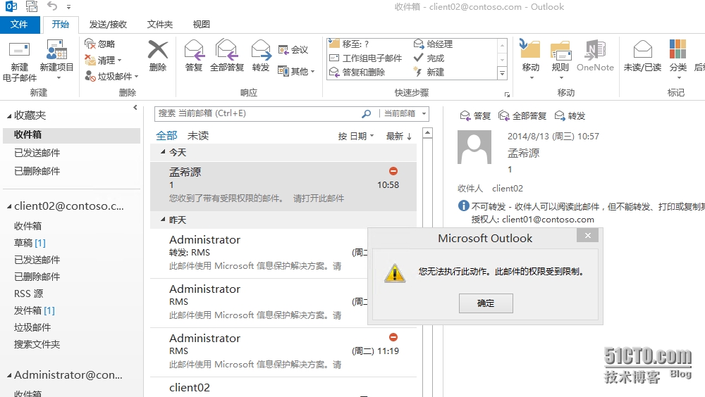
Task: Switch to the 发送/接收 ribbon tab
Action: (x=107, y=24)
